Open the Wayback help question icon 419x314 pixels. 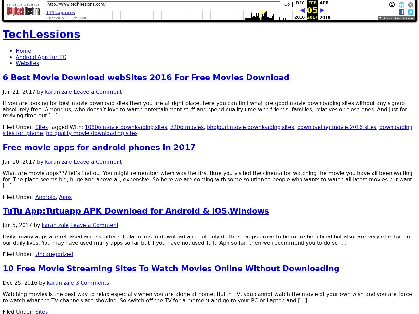(401, 5)
